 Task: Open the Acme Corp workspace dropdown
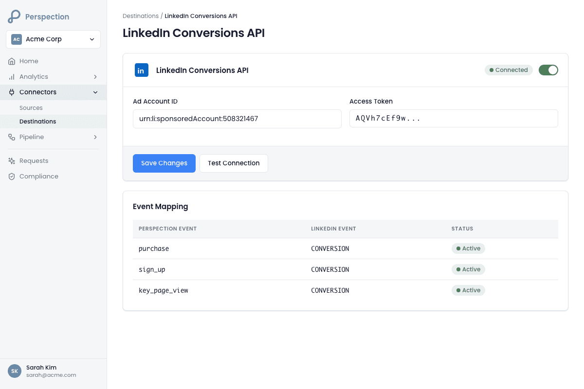(x=53, y=39)
